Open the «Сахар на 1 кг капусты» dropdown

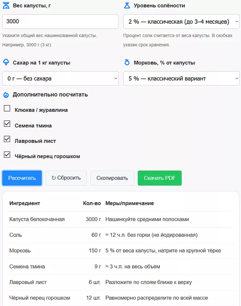click(60, 78)
